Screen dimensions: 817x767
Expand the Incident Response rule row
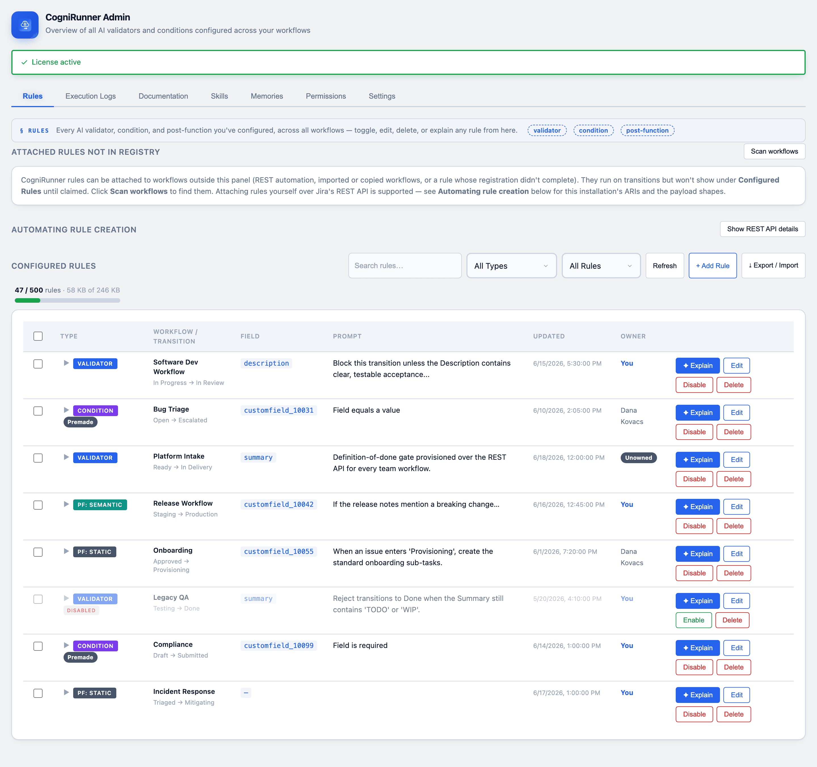point(66,692)
